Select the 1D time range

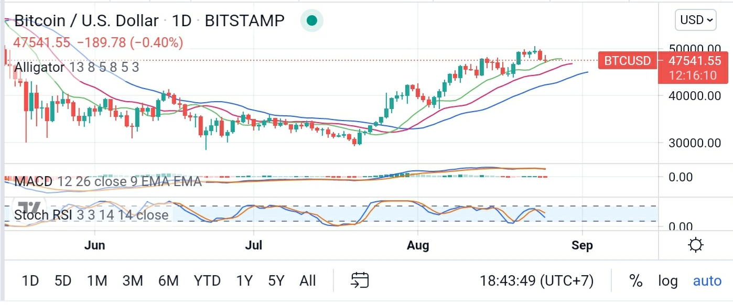point(30,281)
